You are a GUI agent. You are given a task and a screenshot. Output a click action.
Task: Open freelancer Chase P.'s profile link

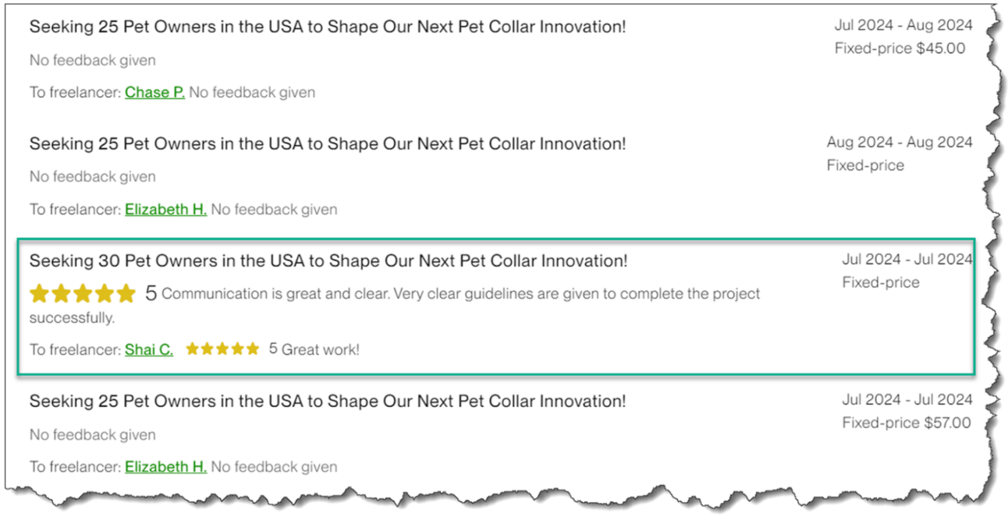coord(154,93)
